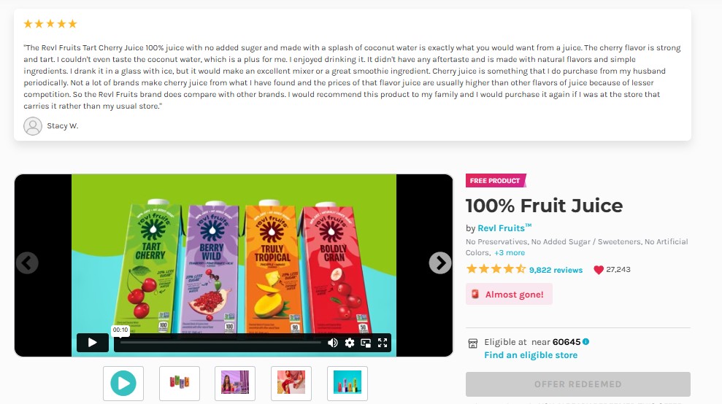Go to previous carousel slide arrow
722x404 pixels.
[27, 263]
